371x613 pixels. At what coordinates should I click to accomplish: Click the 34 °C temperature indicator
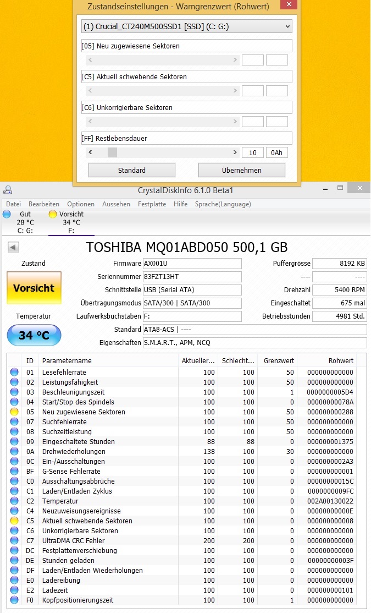[x=34, y=335]
